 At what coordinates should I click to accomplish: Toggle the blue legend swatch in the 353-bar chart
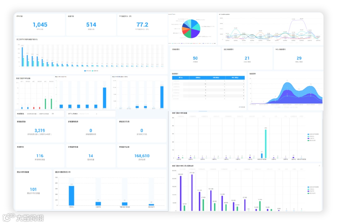click(x=308, y=134)
